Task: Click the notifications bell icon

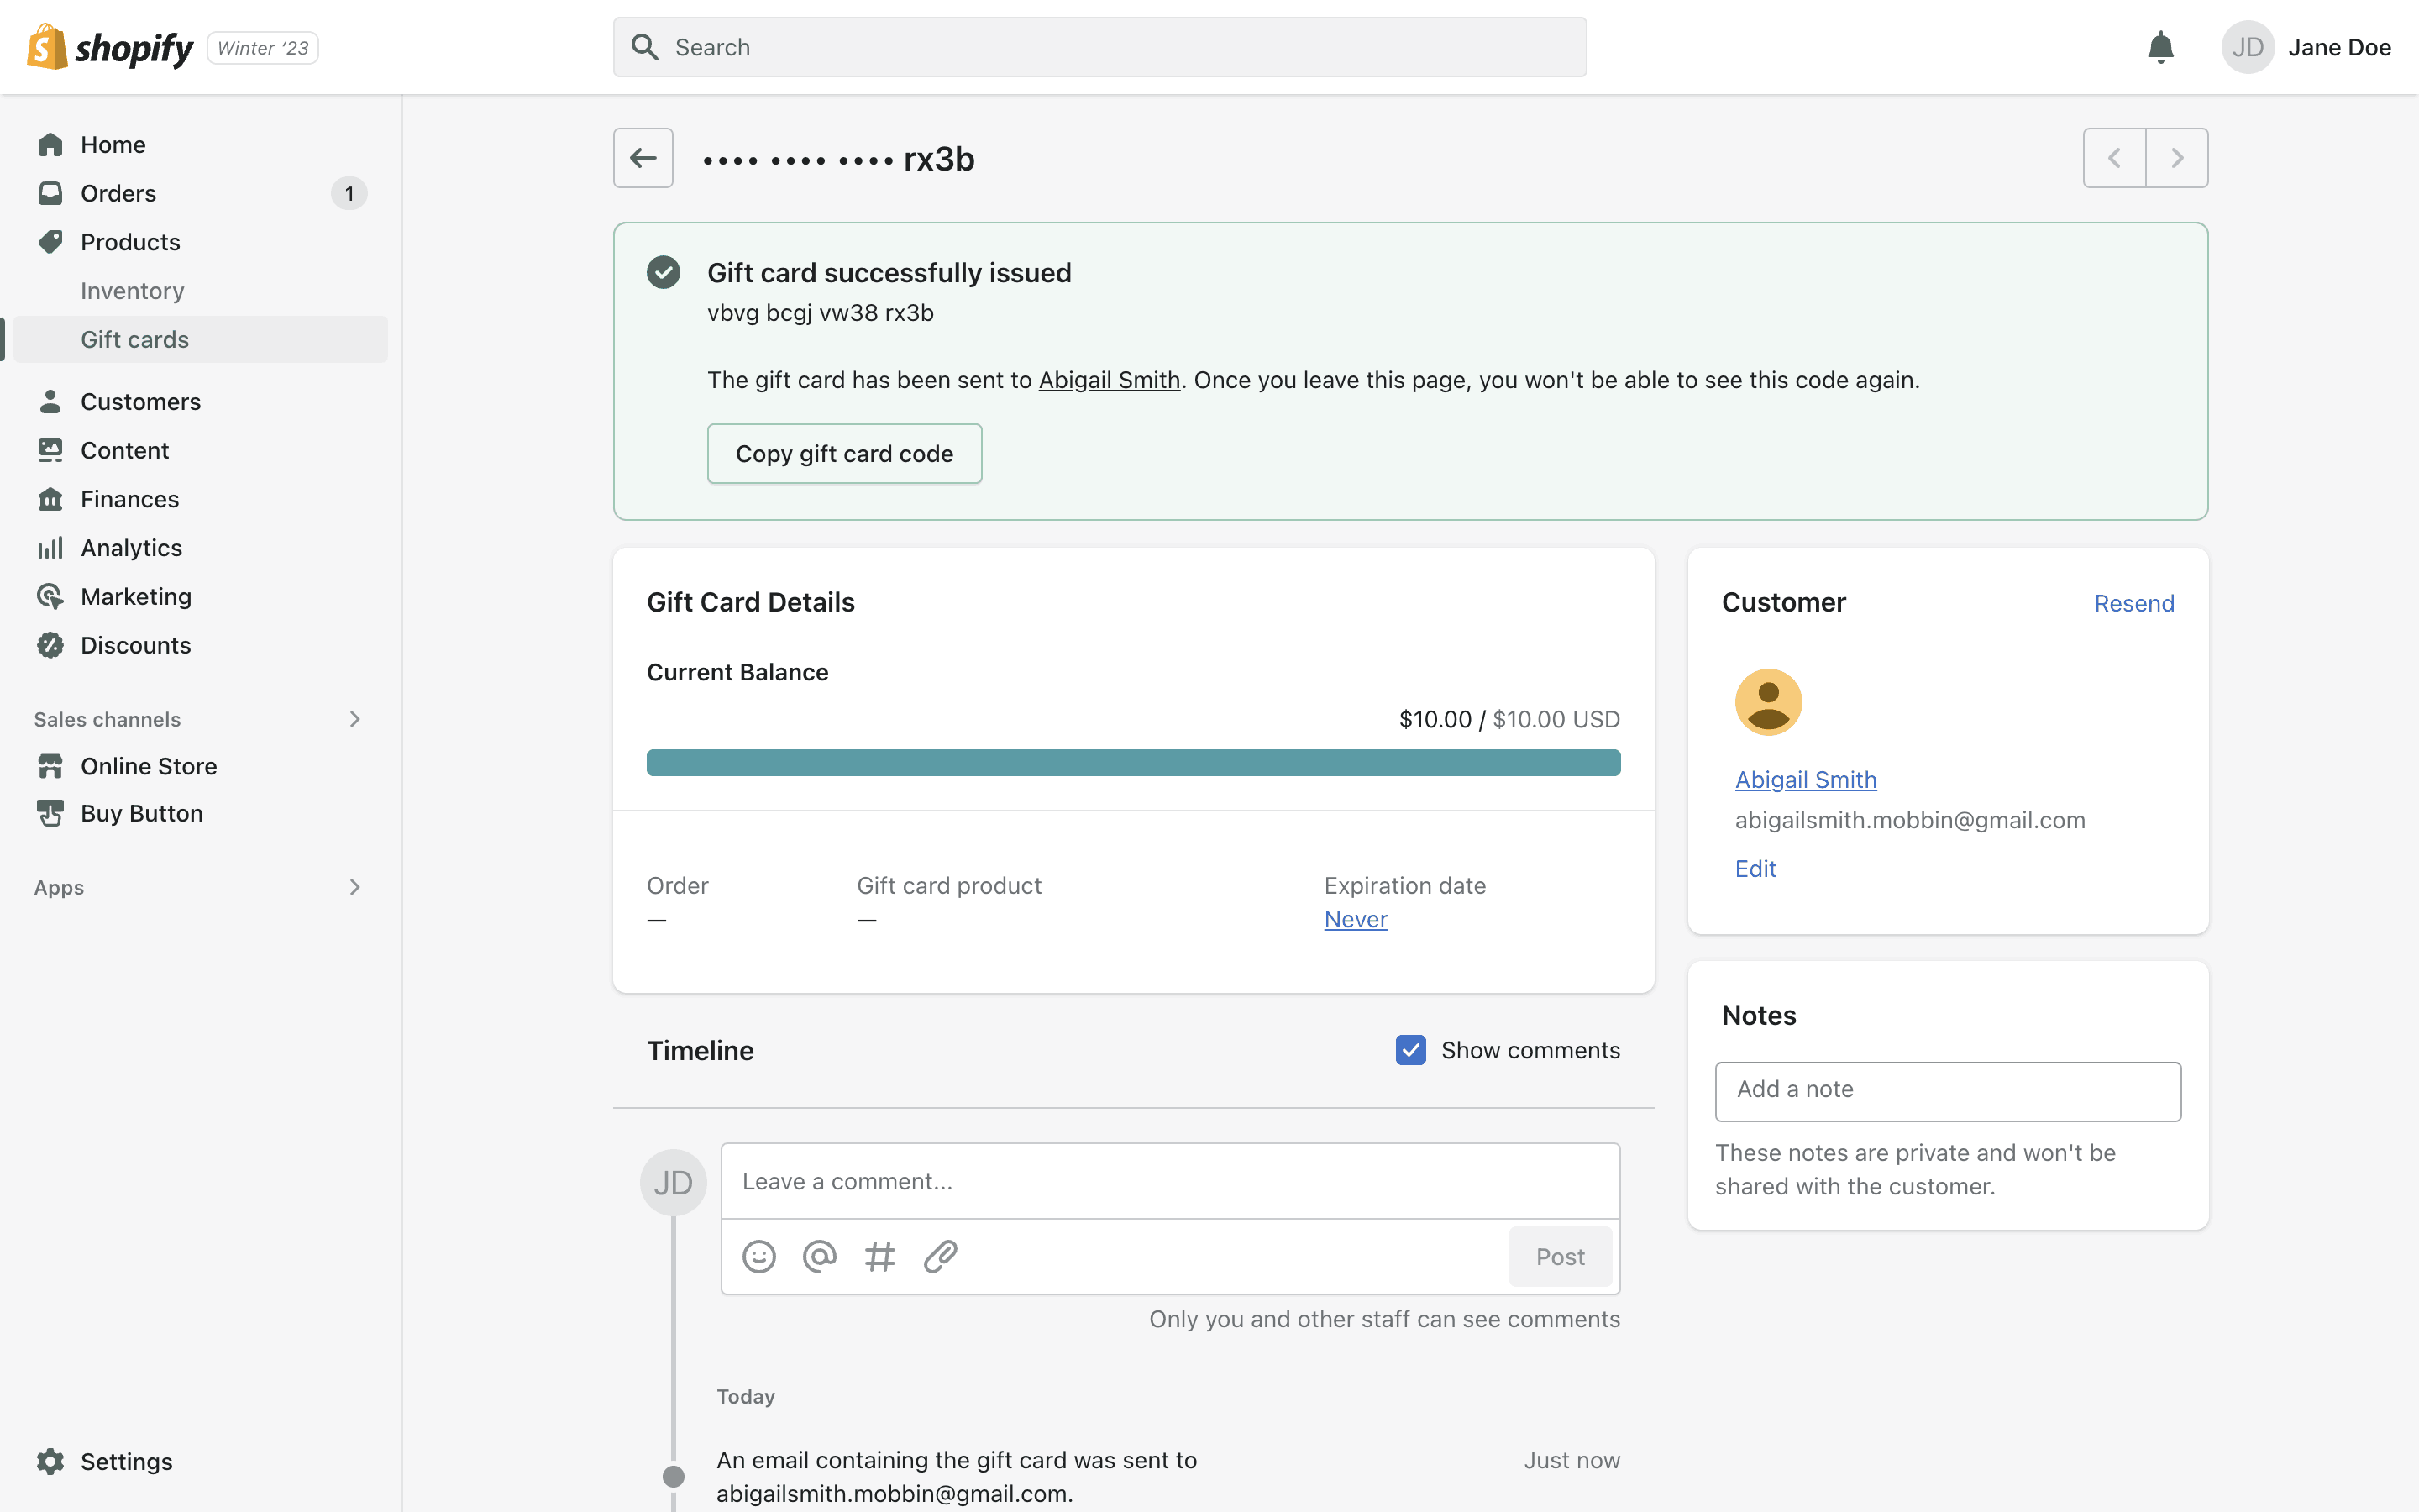Action: click(2160, 47)
